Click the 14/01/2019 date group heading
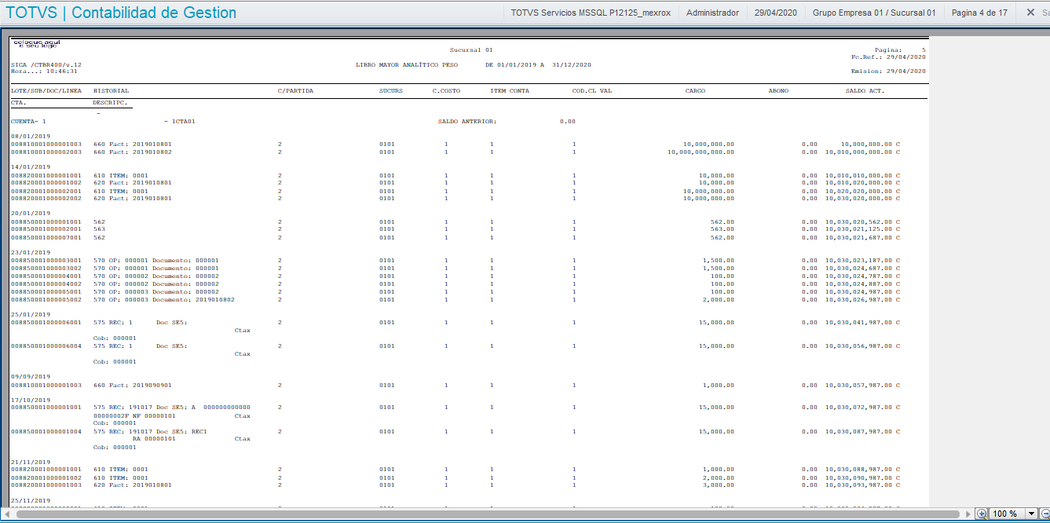1050x523 pixels. 31,167
